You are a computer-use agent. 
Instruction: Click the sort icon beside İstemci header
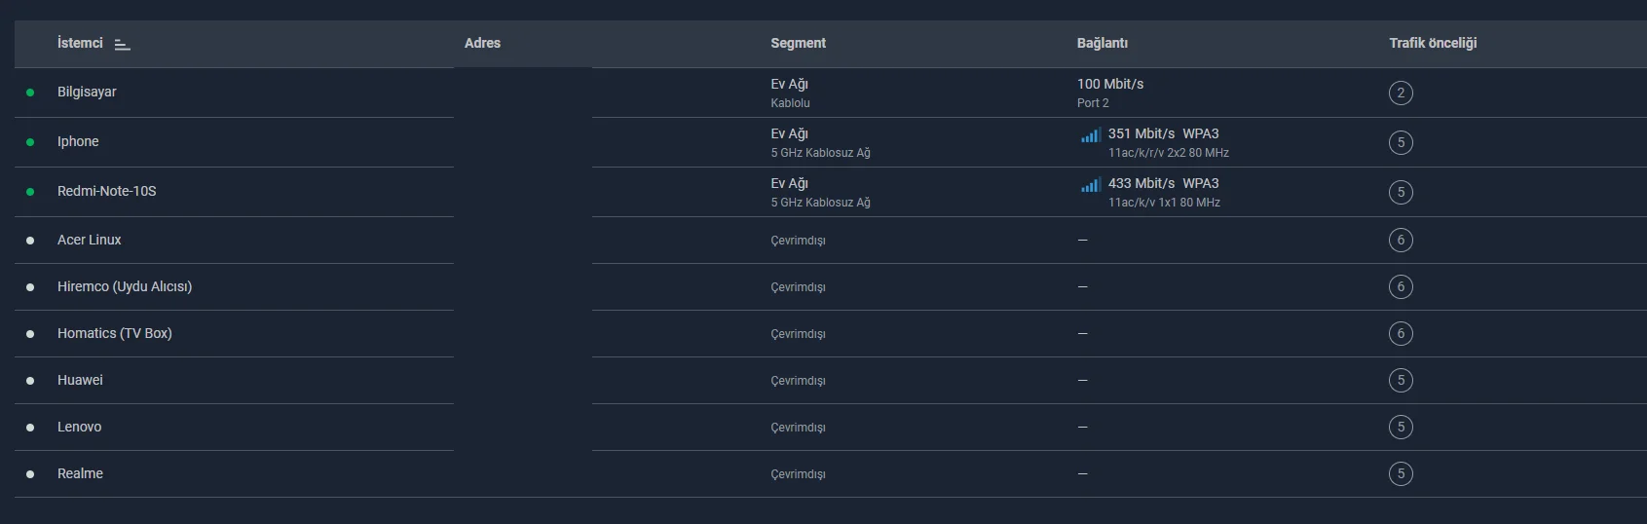[x=122, y=45]
